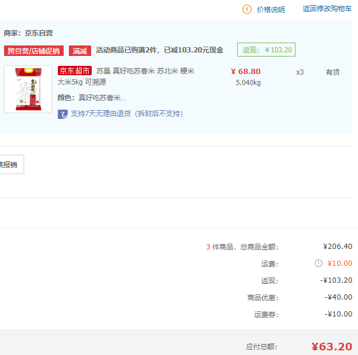
Task: Click the 有货 stock status label
Action: 332,72
